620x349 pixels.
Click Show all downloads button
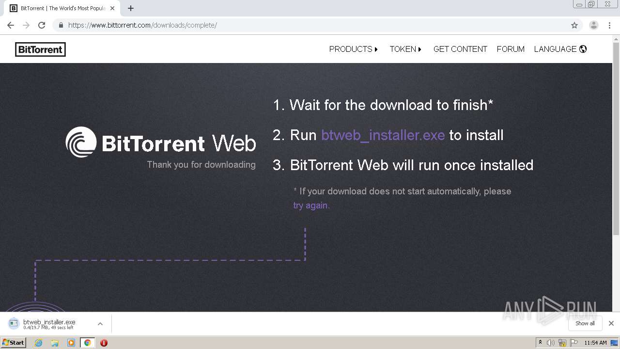click(x=585, y=323)
